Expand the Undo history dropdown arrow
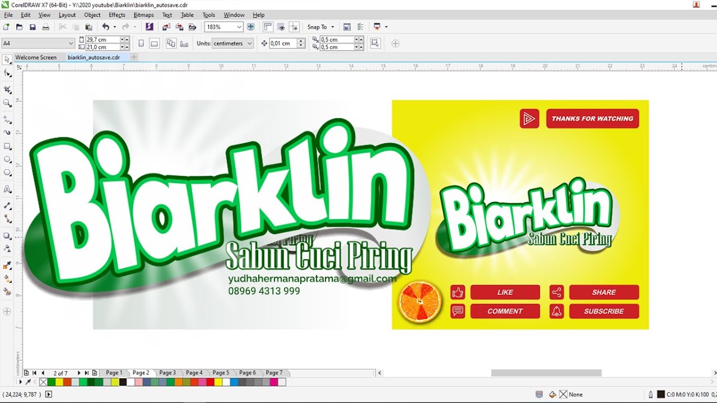 (x=115, y=27)
